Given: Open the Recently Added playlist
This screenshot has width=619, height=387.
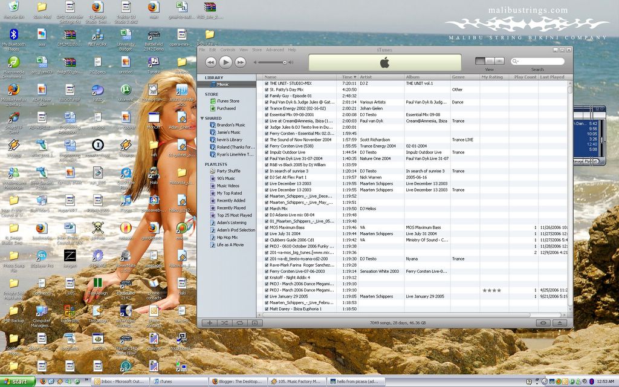Looking at the screenshot, I should click(227, 201).
